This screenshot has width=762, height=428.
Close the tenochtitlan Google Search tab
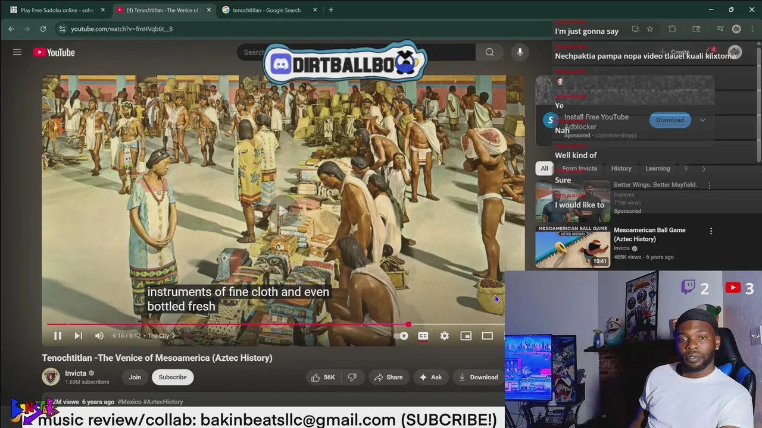click(x=314, y=10)
